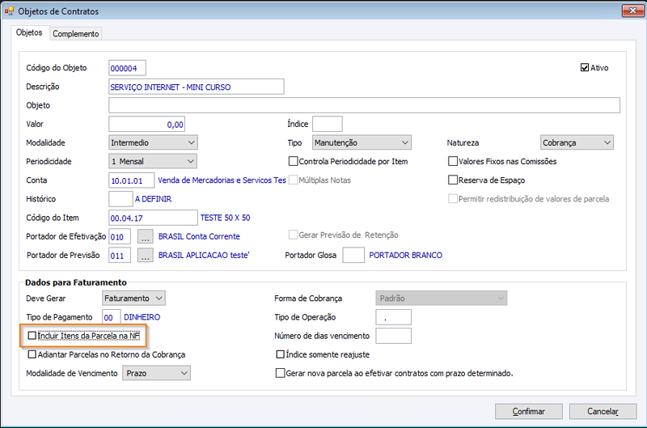647x428 pixels.
Task: Click the Código do Objeto field
Action: pos(127,68)
